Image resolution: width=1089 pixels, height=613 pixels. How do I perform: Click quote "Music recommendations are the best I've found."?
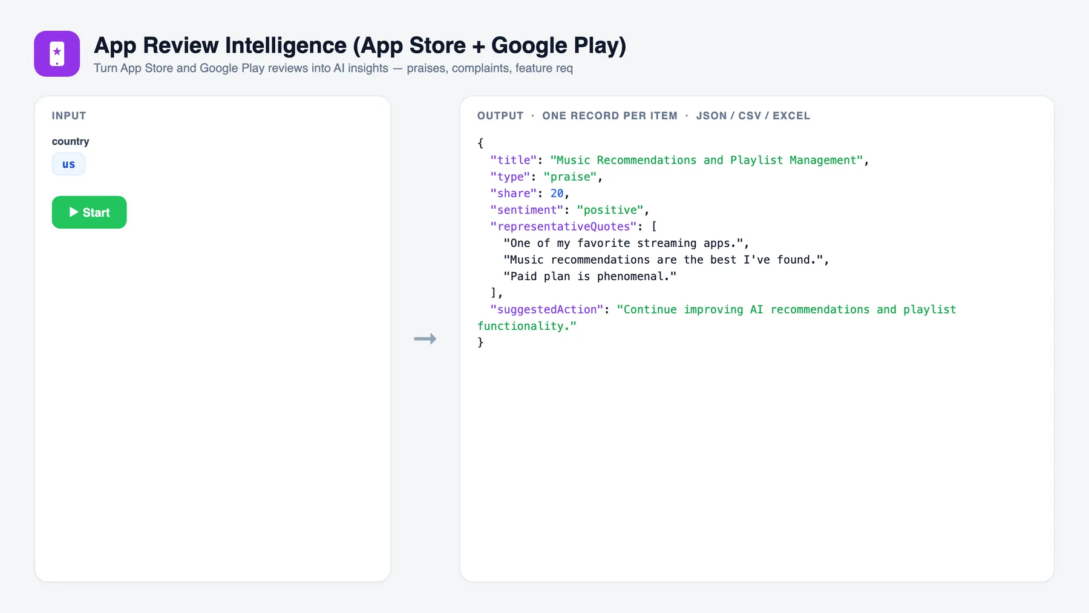(x=663, y=260)
